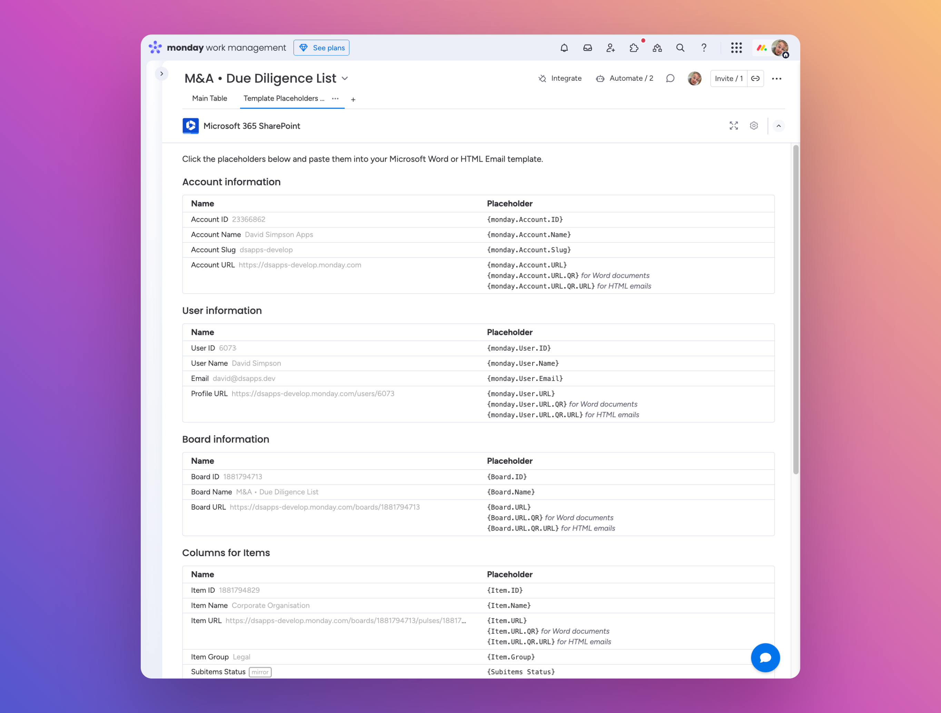The width and height of the screenshot is (941, 713).
Task: Open Automate / 2 center
Action: click(x=624, y=78)
